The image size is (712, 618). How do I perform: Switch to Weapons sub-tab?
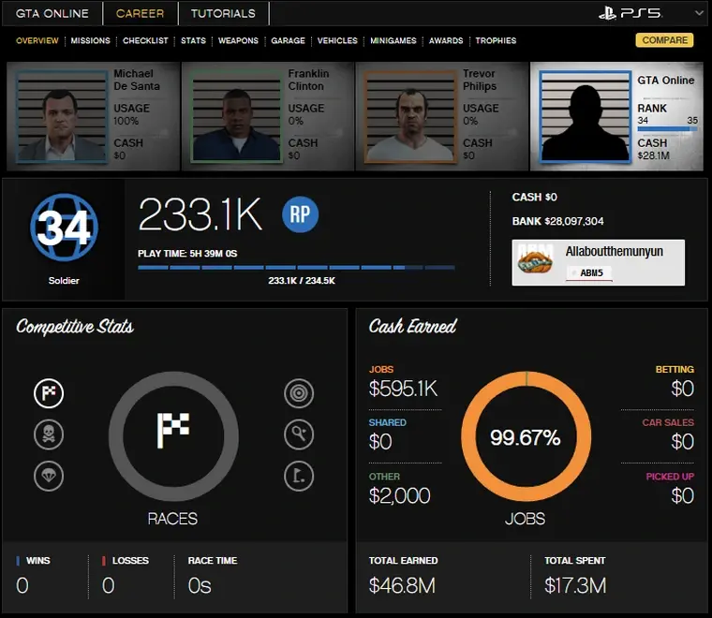coord(238,41)
